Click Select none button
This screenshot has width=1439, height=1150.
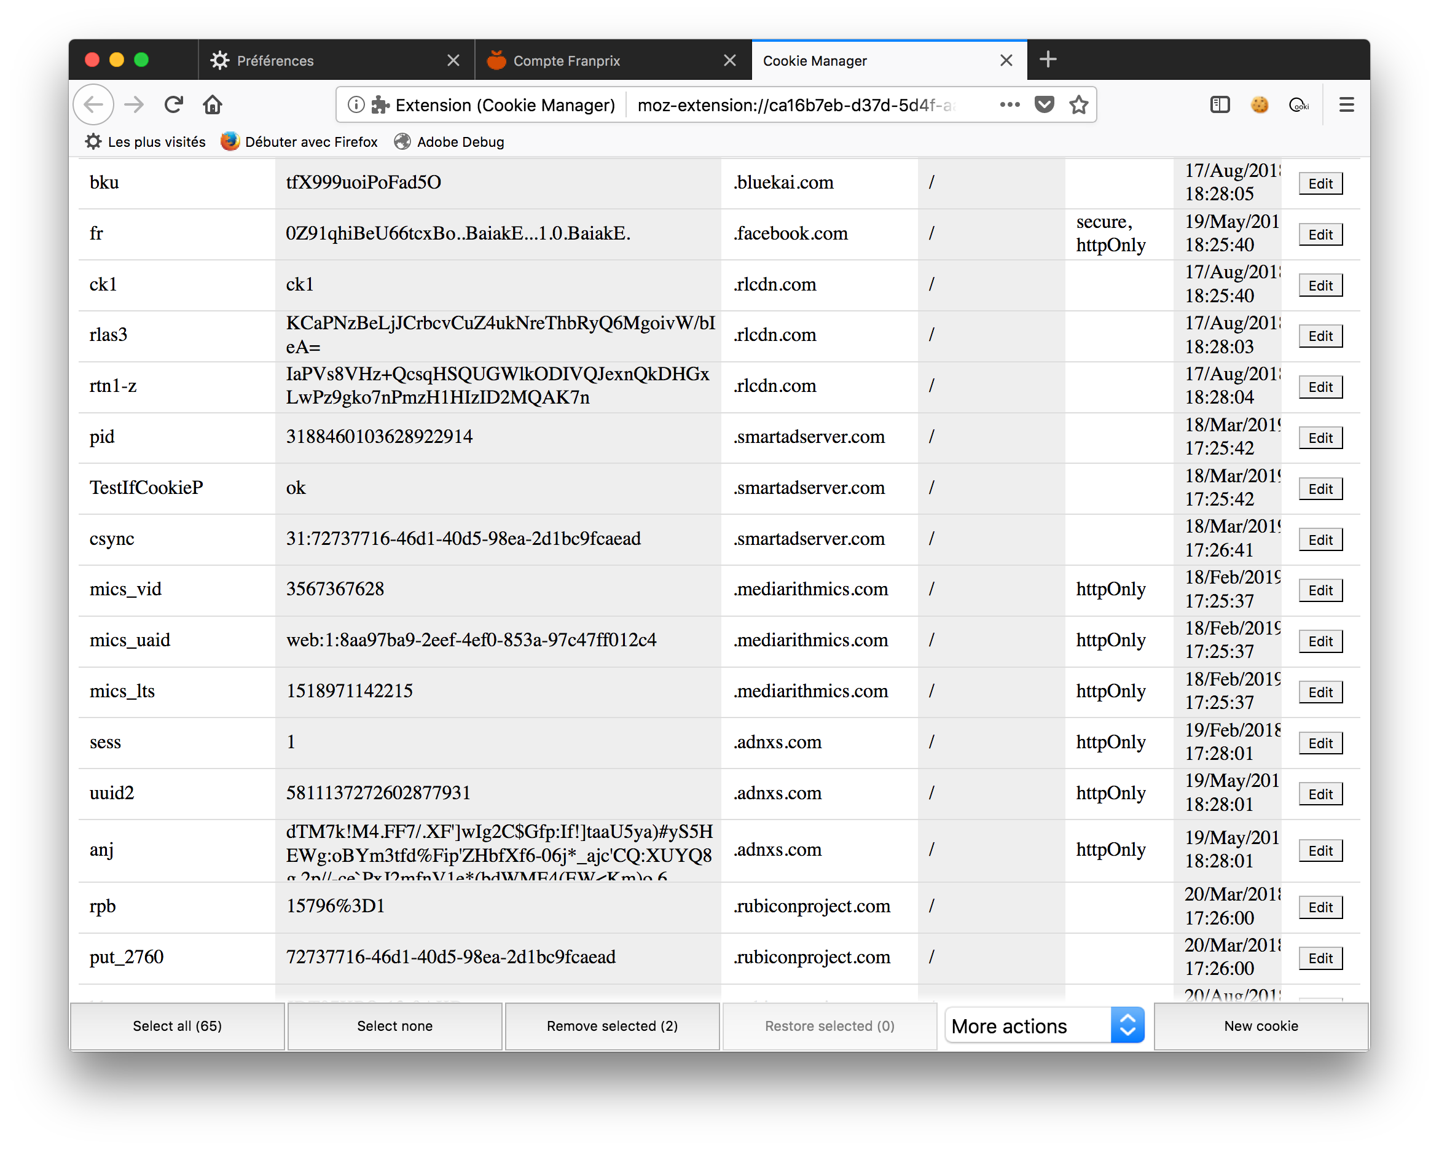coord(394,1026)
